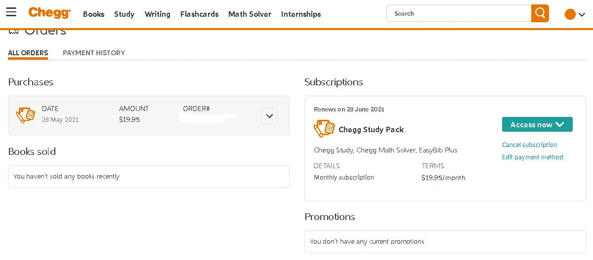593x260 pixels.
Task: Click the 28 May 2021 date
Action: [60, 119]
